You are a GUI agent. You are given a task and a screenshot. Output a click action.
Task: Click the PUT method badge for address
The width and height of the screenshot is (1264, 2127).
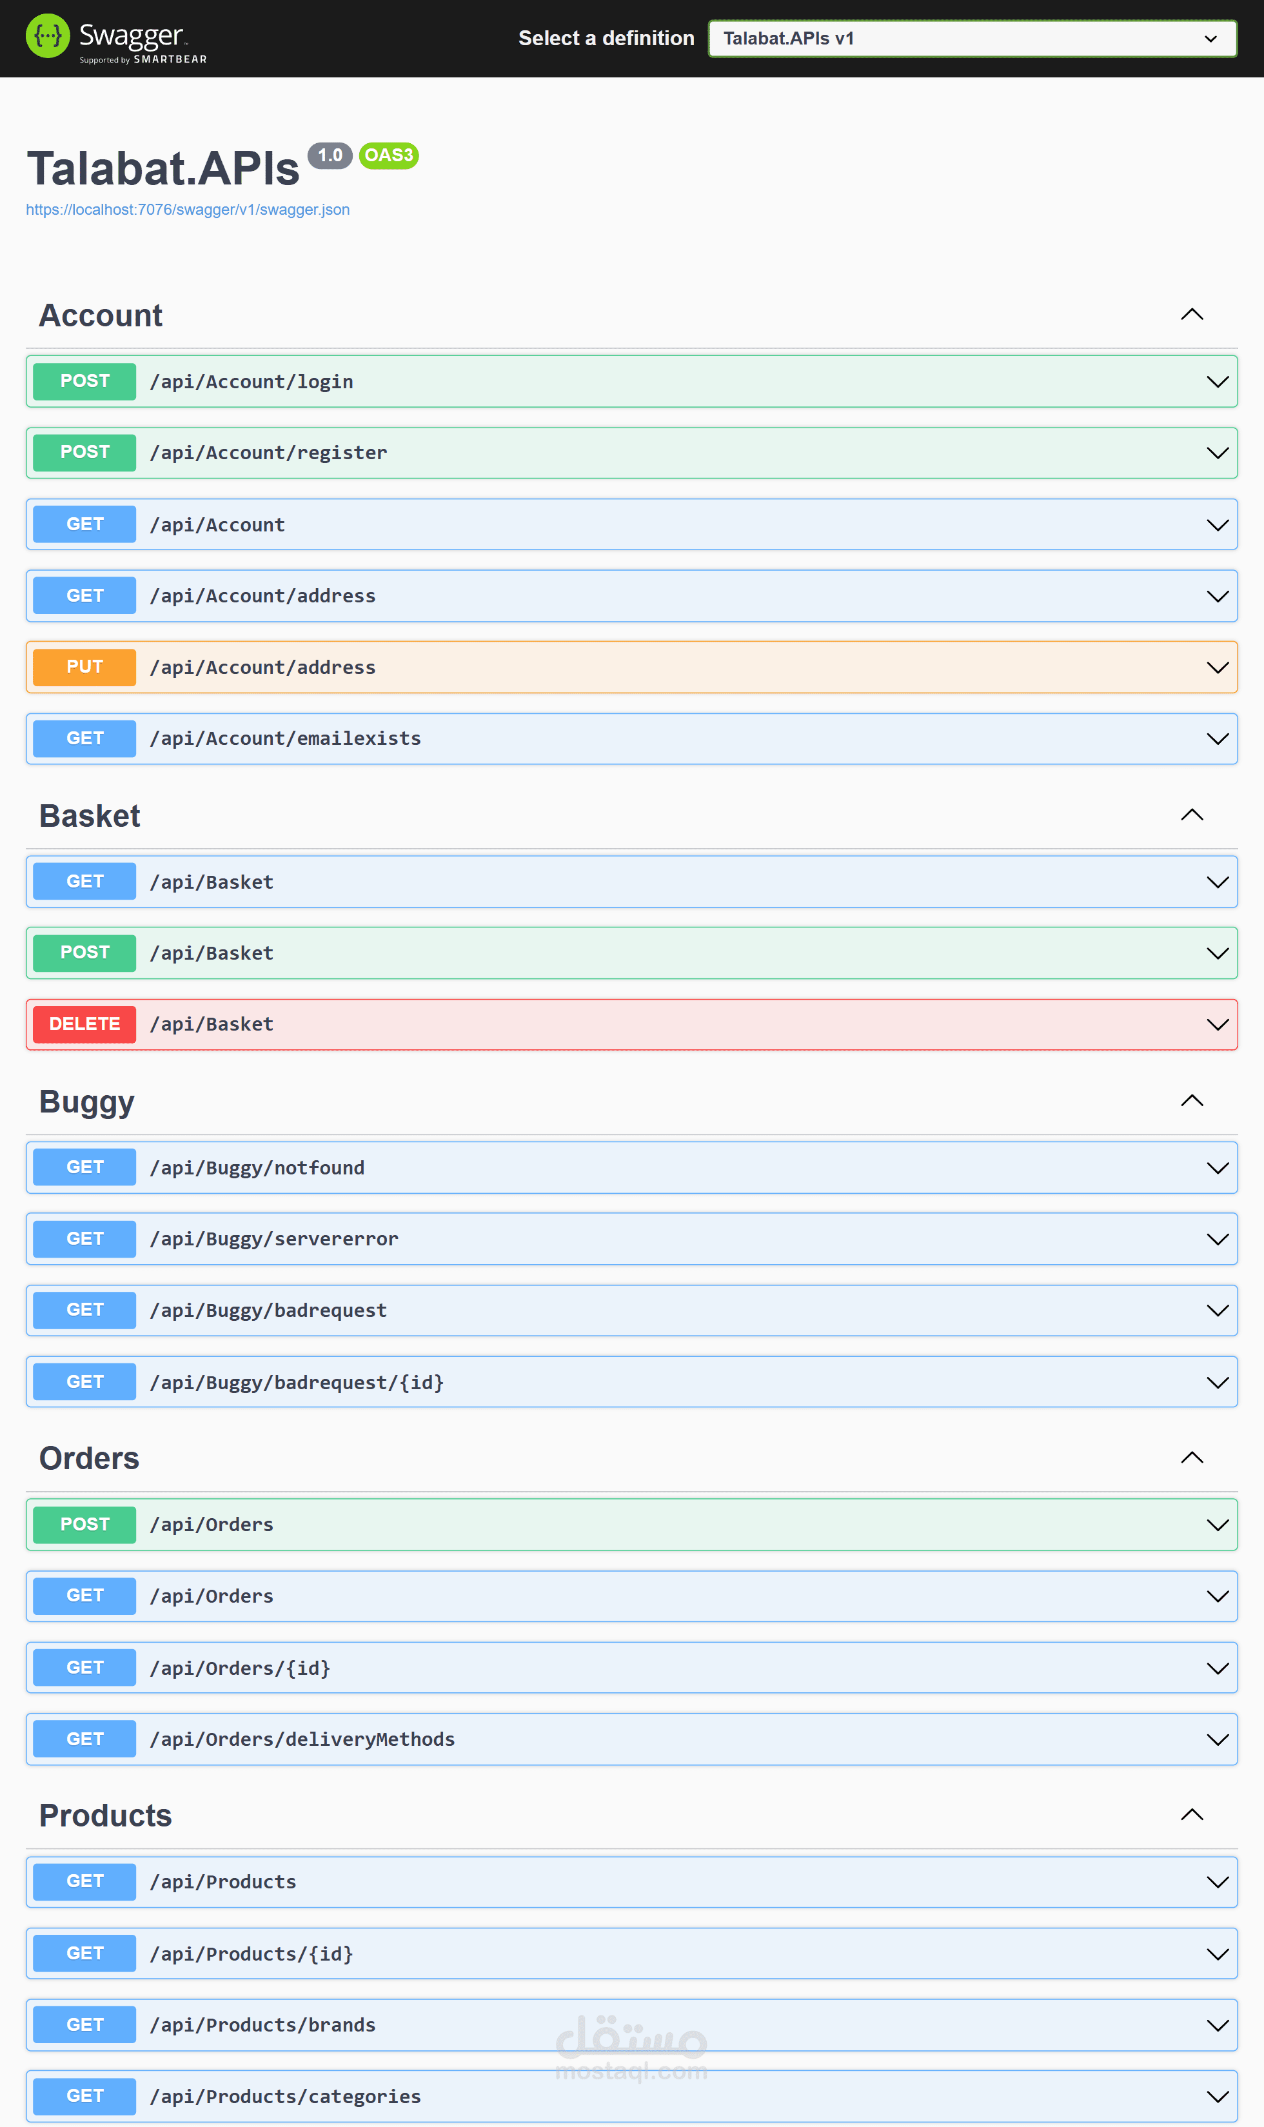pos(84,667)
